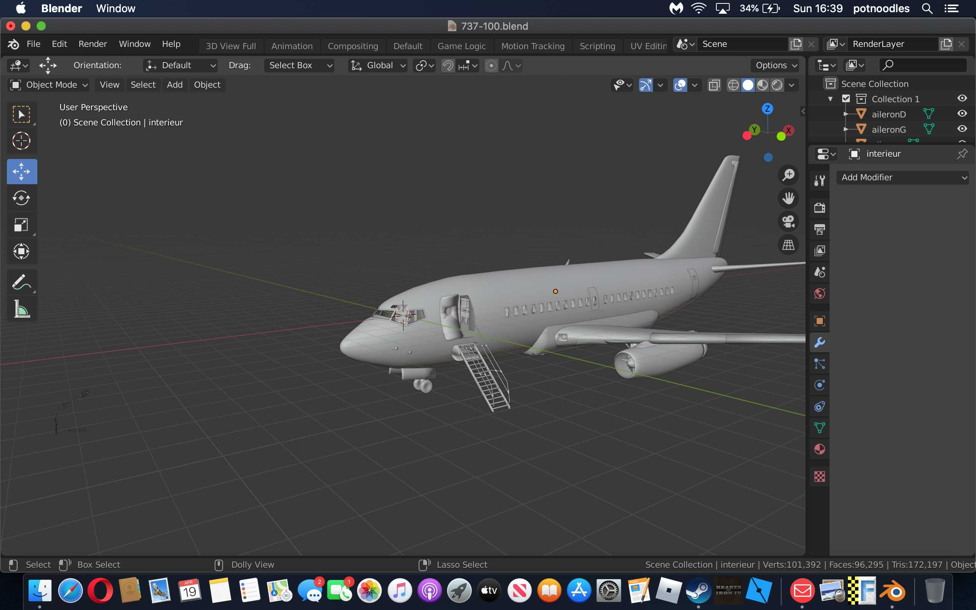Uncheck Collection 1 in the outliner

(x=846, y=98)
